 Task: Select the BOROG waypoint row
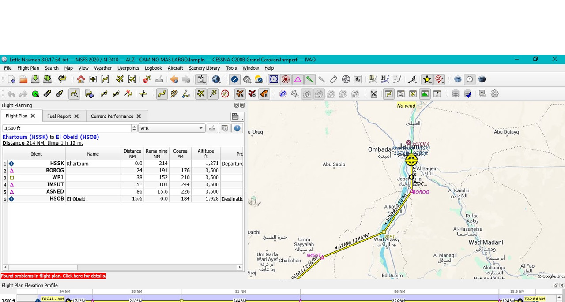[123, 171]
